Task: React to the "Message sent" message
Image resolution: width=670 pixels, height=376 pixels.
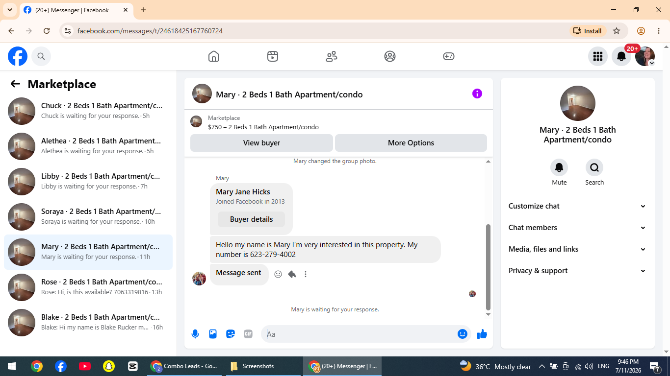Action: tap(278, 274)
